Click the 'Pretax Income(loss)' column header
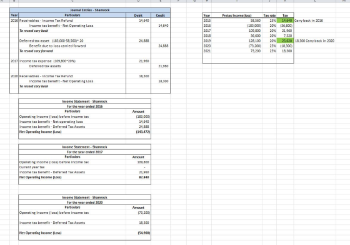350x245 pixels. tap(237, 16)
